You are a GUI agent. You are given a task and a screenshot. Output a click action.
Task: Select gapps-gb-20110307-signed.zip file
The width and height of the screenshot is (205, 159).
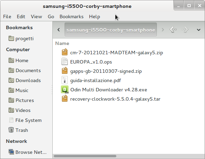pos(106,71)
